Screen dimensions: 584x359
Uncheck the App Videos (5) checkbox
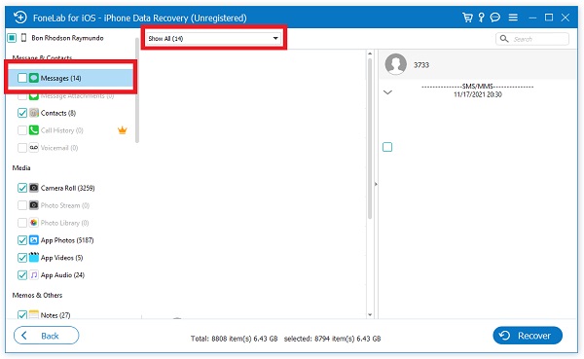[22, 258]
